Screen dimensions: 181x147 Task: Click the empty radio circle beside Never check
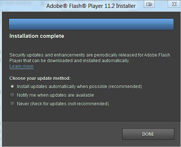[x=12, y=104]
